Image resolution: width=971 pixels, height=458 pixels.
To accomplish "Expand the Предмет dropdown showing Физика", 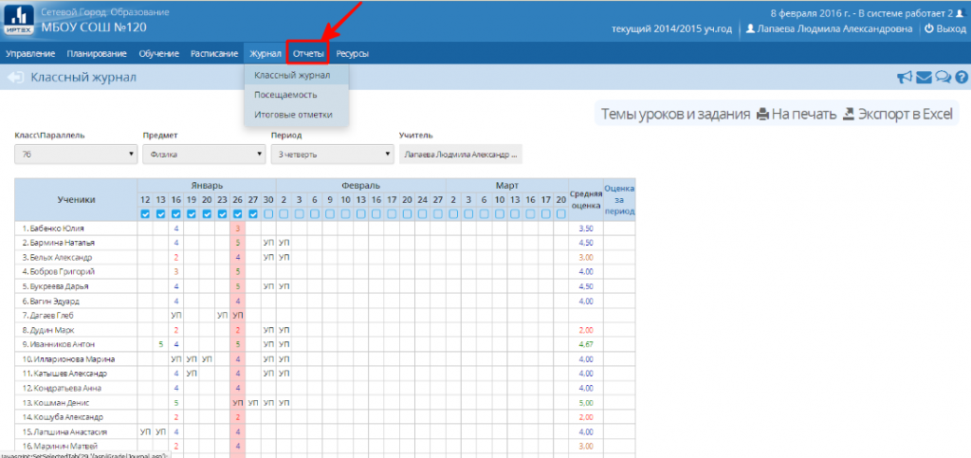I will (x=203, y=154).
